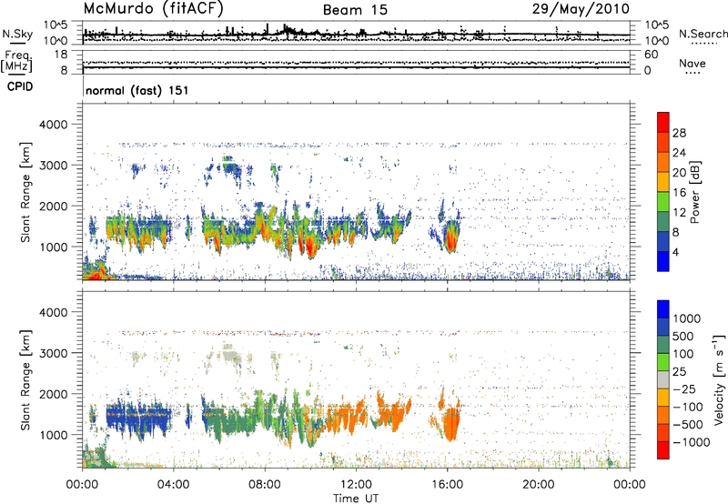Pick the green 100 velocity color
This screenshot has height=504, width=728.
tap(663, 362)
